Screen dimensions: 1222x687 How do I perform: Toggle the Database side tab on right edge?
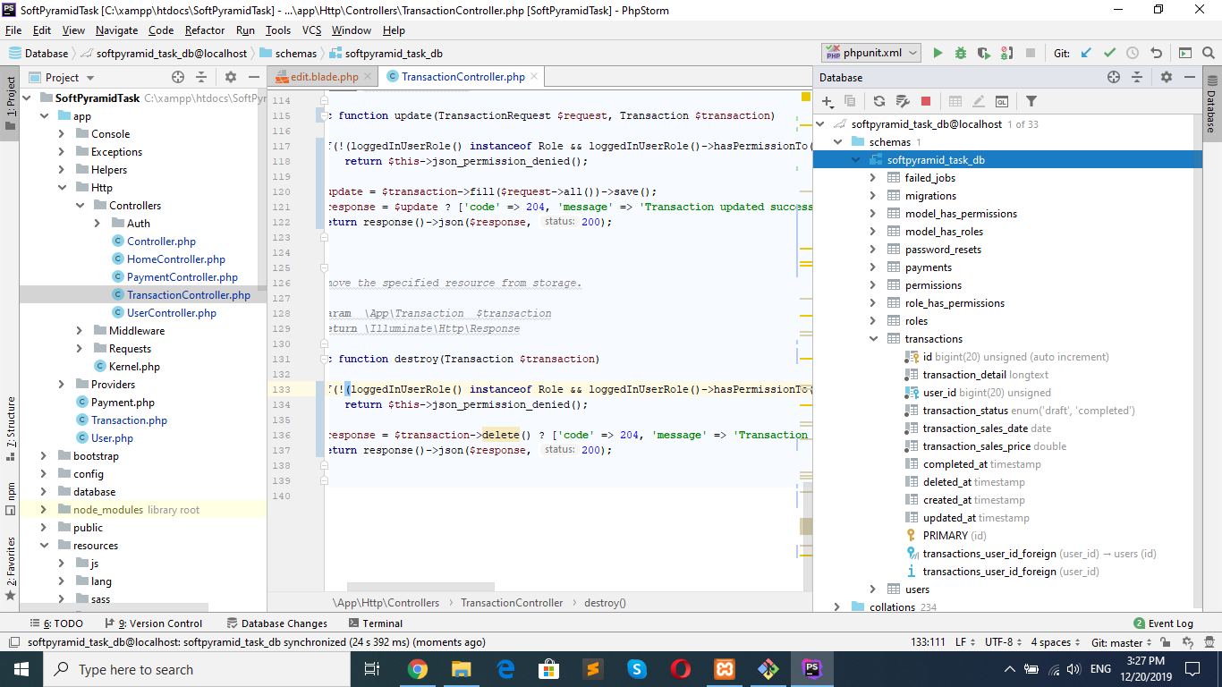coord(1211,106)
